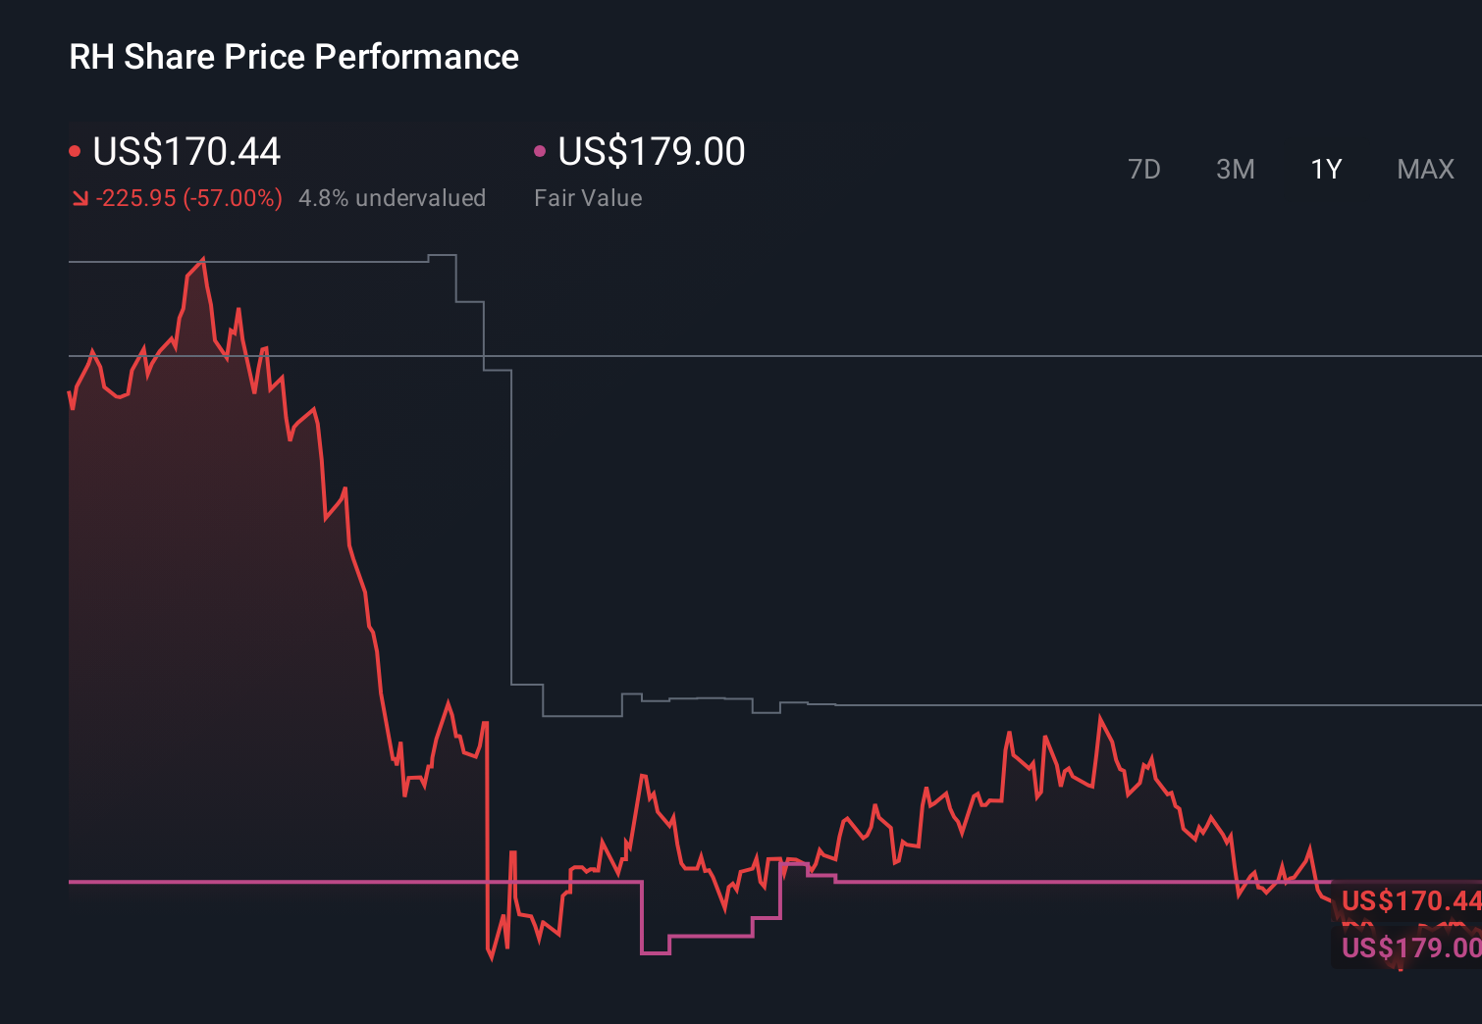Click the RH Share Price Performance title
Viewport: 1482px width, 1024px height.
(x=293, y=56)
